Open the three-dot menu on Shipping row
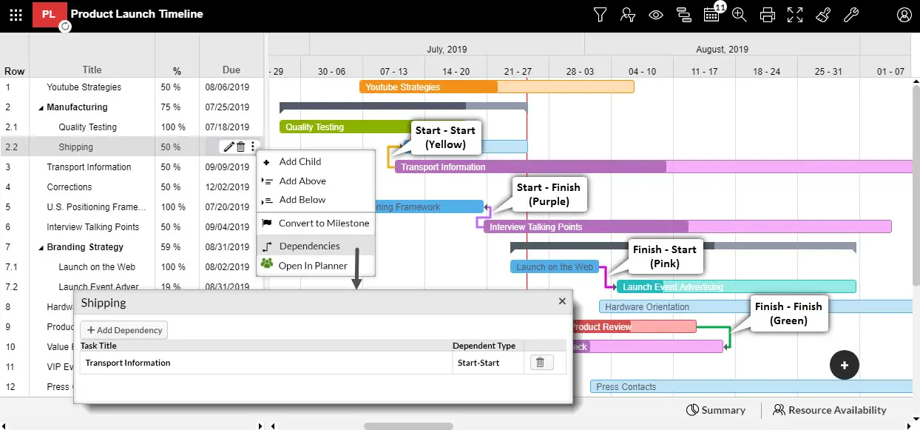The image size is (920, 430). click(253, 147)
